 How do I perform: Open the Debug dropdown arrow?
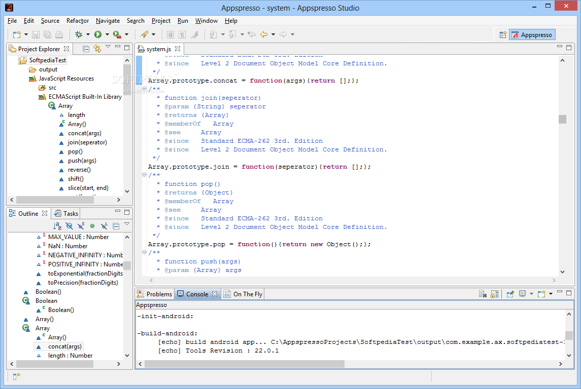[88, 34]
